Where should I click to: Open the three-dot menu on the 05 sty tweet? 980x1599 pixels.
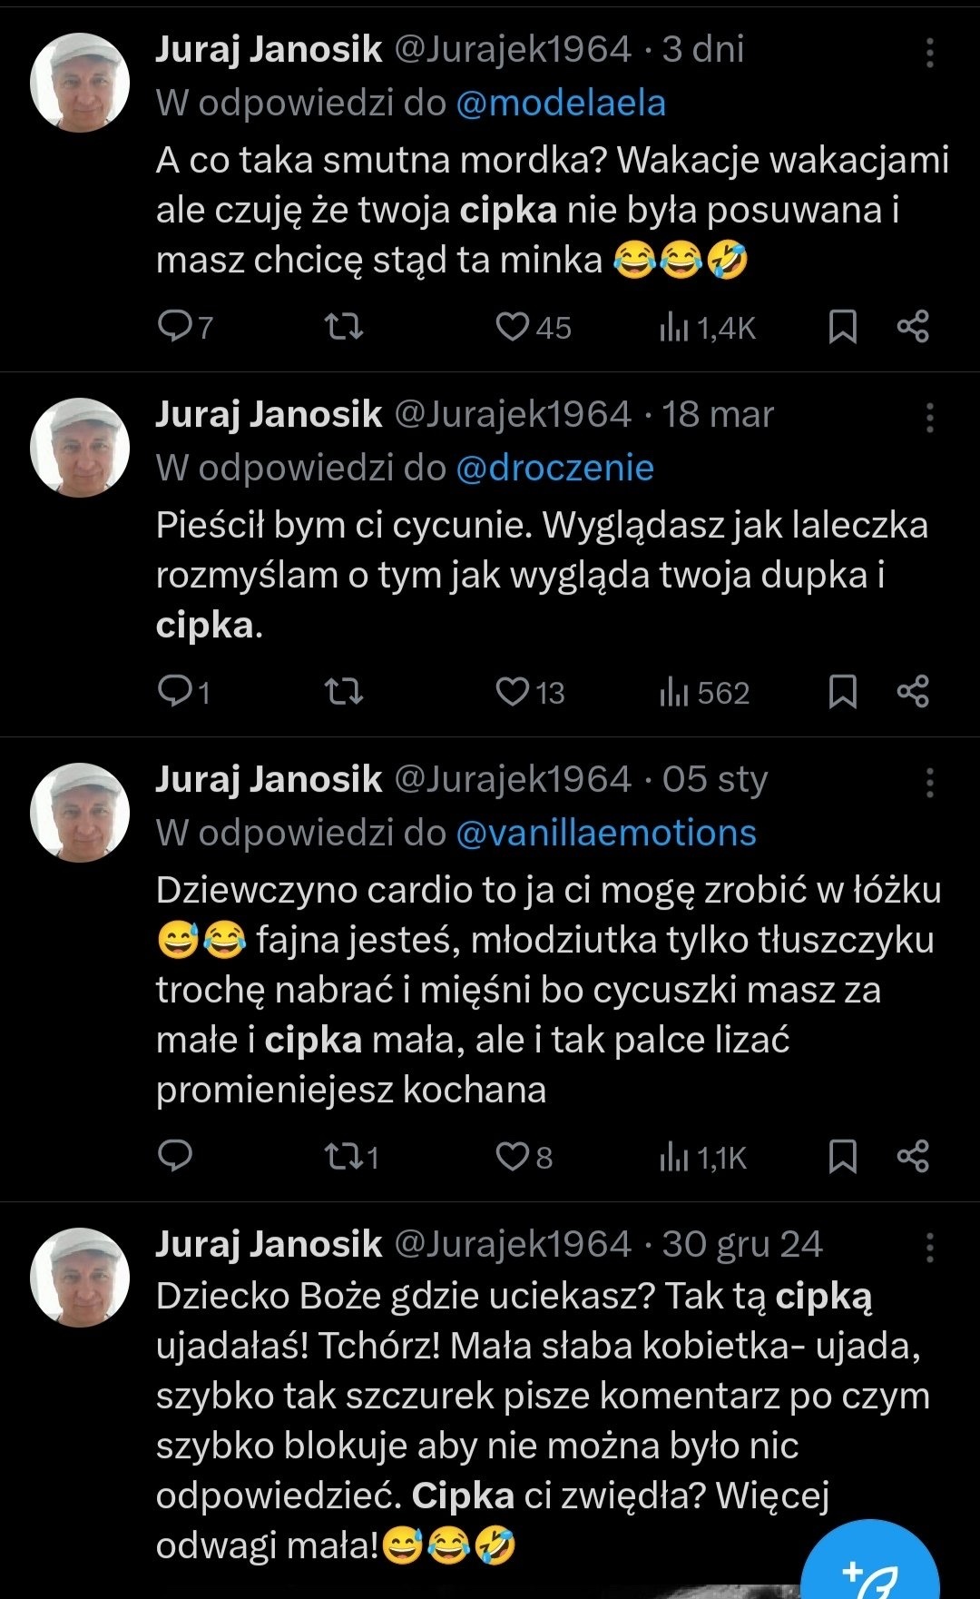click(929, 782)
